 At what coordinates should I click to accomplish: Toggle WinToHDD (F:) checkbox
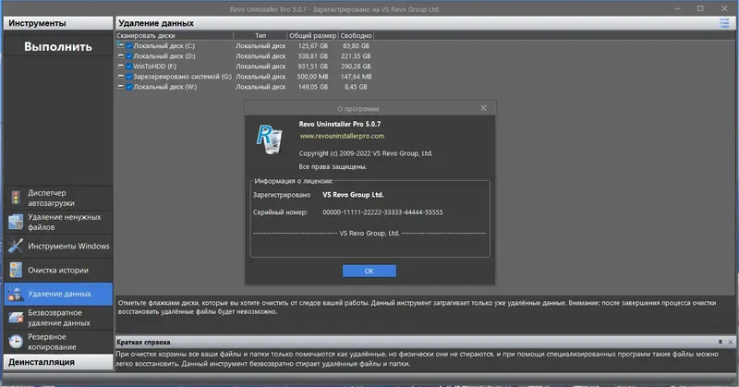coord(129,67)
